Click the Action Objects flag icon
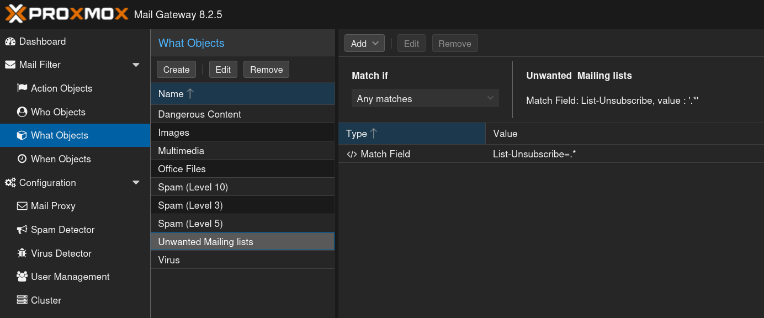This screenshot has height=318, width=764. [x=22, y=88]
